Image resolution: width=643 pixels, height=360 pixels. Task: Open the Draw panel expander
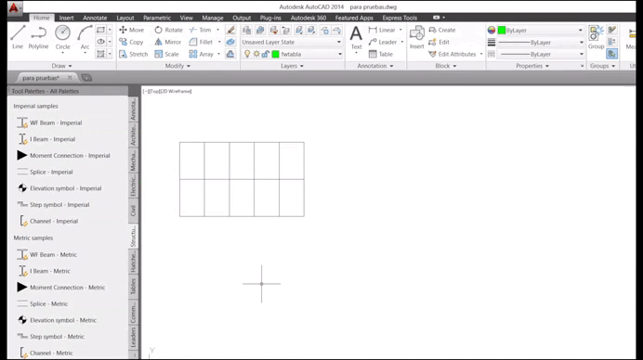[61, 66]
